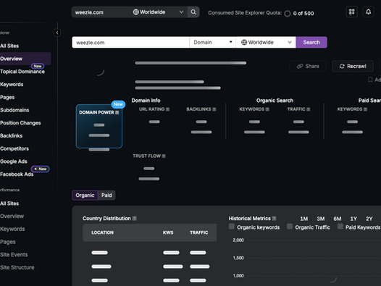
Task: Open Pages under Site Explorer sidebar
Action: click(x=7, y=98)
